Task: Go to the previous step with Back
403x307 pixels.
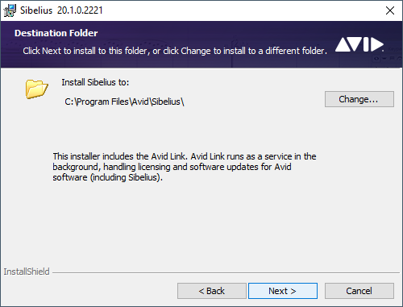Action: pos(212,291)
